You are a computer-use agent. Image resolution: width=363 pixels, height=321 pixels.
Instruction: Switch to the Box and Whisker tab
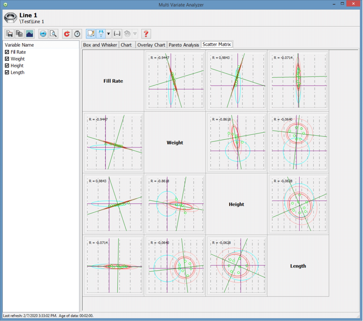pos(100,45)
